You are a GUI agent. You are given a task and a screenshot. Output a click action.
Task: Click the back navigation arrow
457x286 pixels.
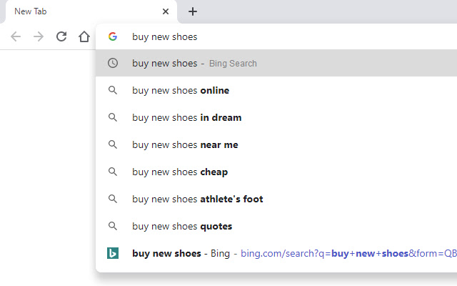pos(16,36)
